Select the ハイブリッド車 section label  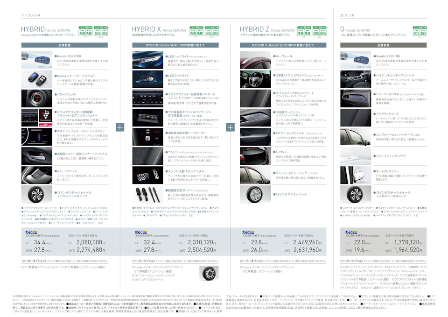click(31, 15)
